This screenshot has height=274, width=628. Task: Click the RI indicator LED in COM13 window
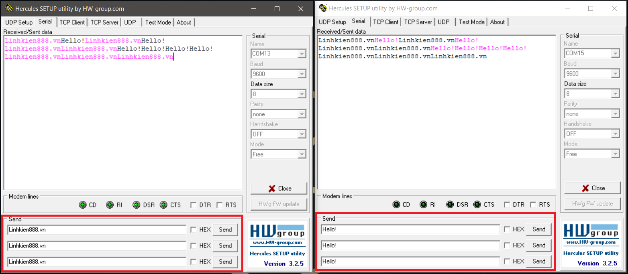click(x=110, y=205)
